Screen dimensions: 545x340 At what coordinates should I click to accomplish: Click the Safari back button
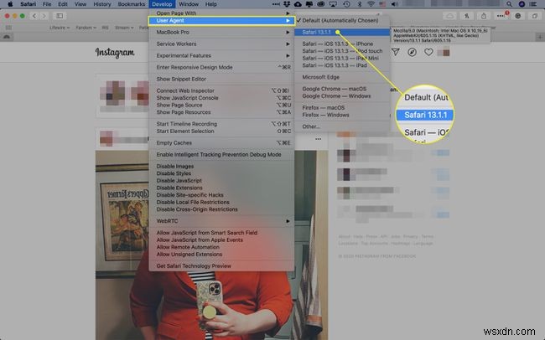(34, 16)
